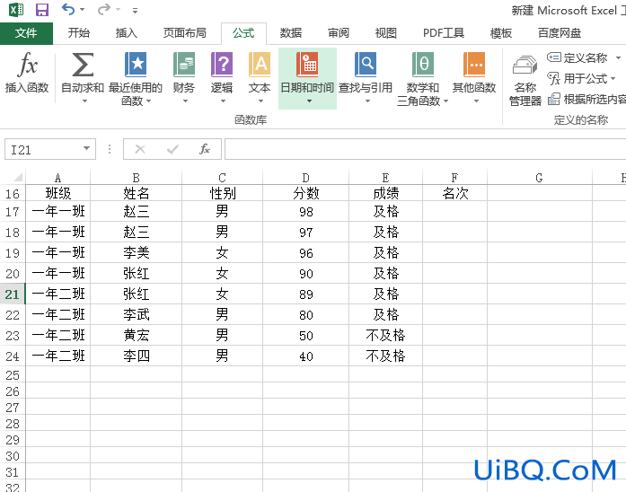Open Recently Used functions (最近使用的函数)
This screenshot has height=492, width=626.
tap(136, 78)
